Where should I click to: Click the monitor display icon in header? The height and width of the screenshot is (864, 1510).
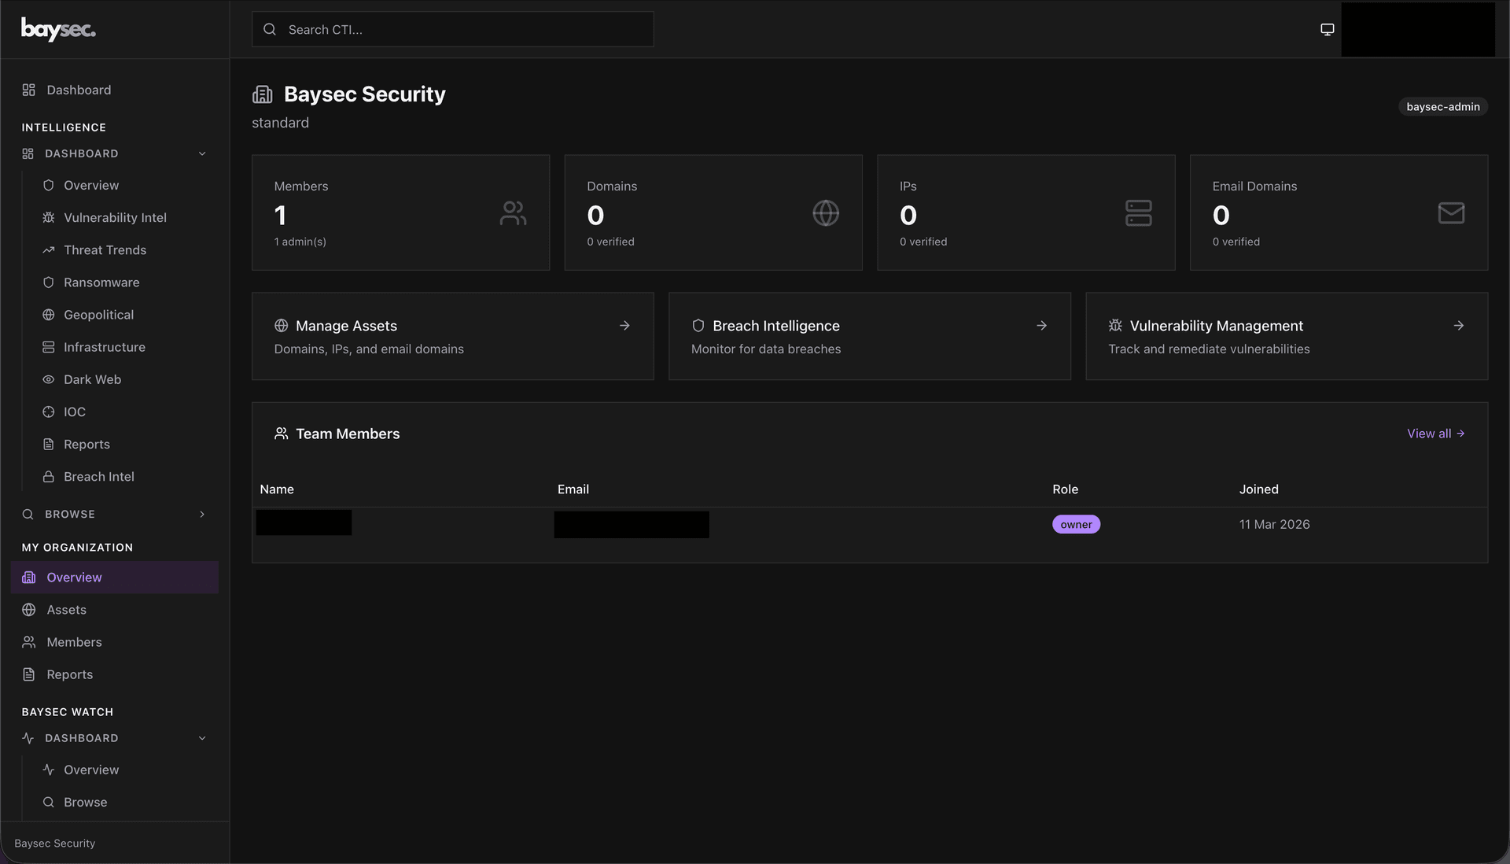(1327, 29)
